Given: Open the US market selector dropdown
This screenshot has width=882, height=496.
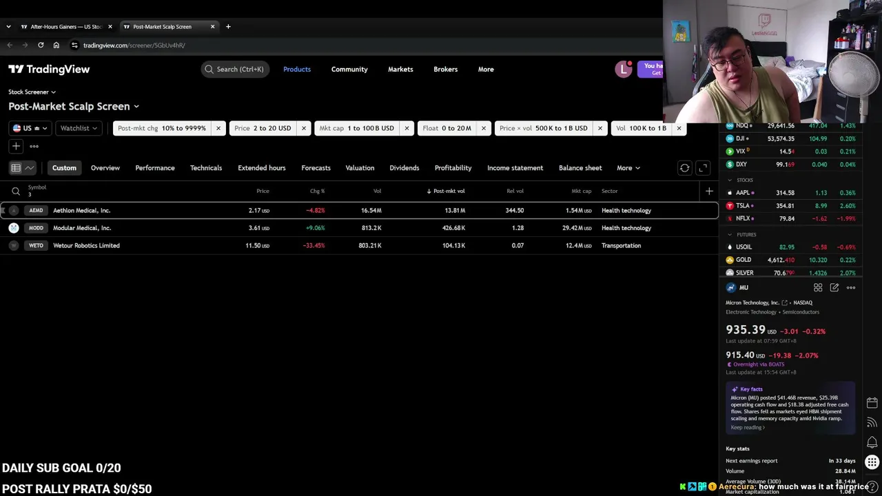Looking at the screenshot, I should [x=30, y=128].
